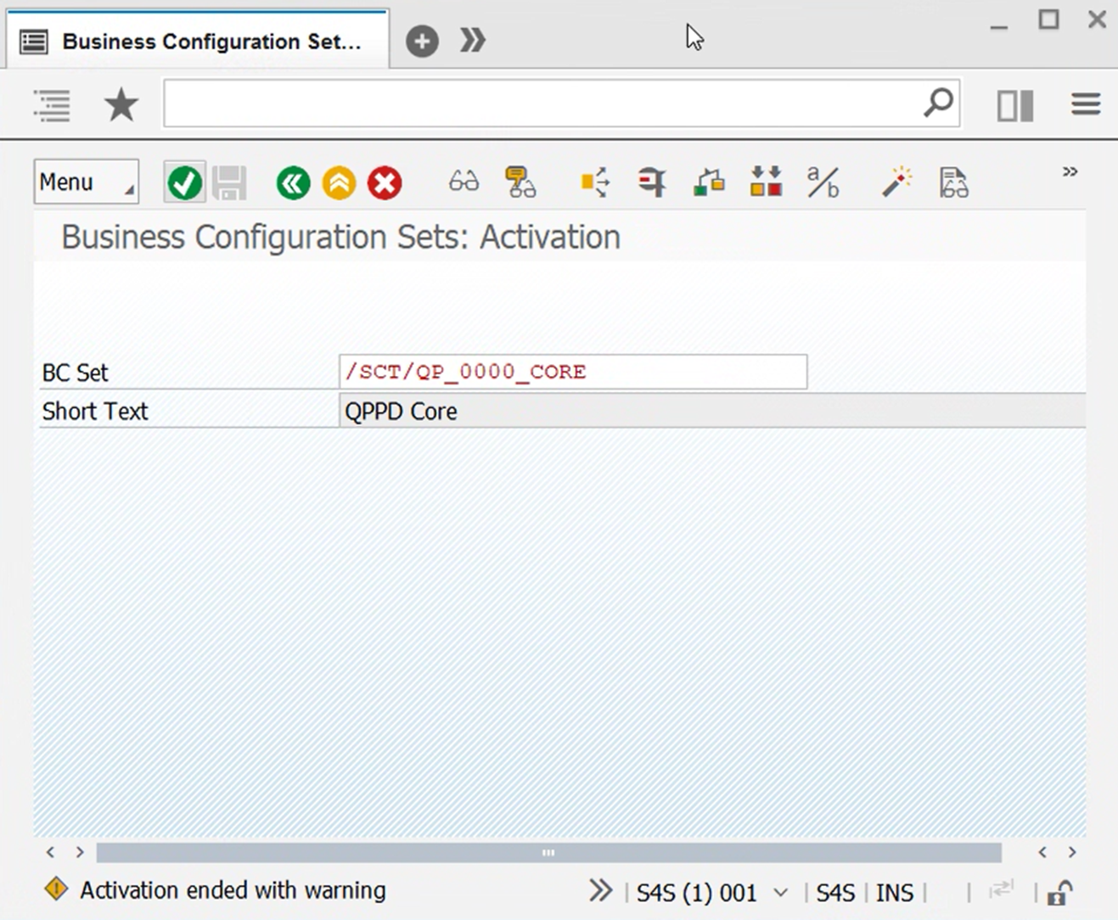Click the green checkmark Enter icon

click(184, 182)
